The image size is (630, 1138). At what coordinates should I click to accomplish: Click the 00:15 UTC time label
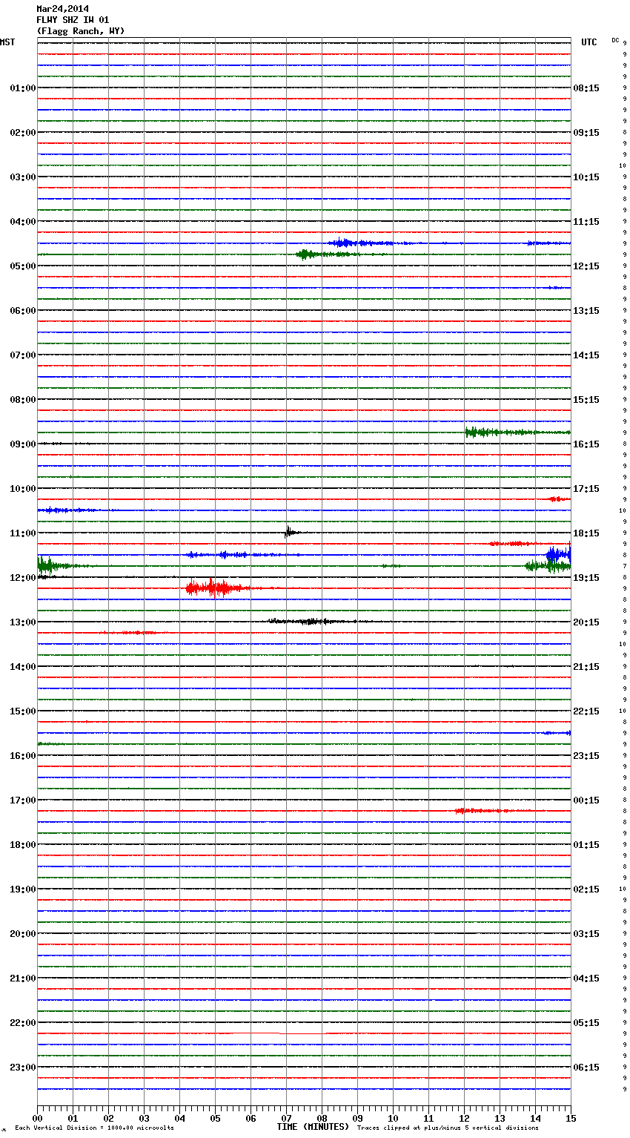(586, 800)
